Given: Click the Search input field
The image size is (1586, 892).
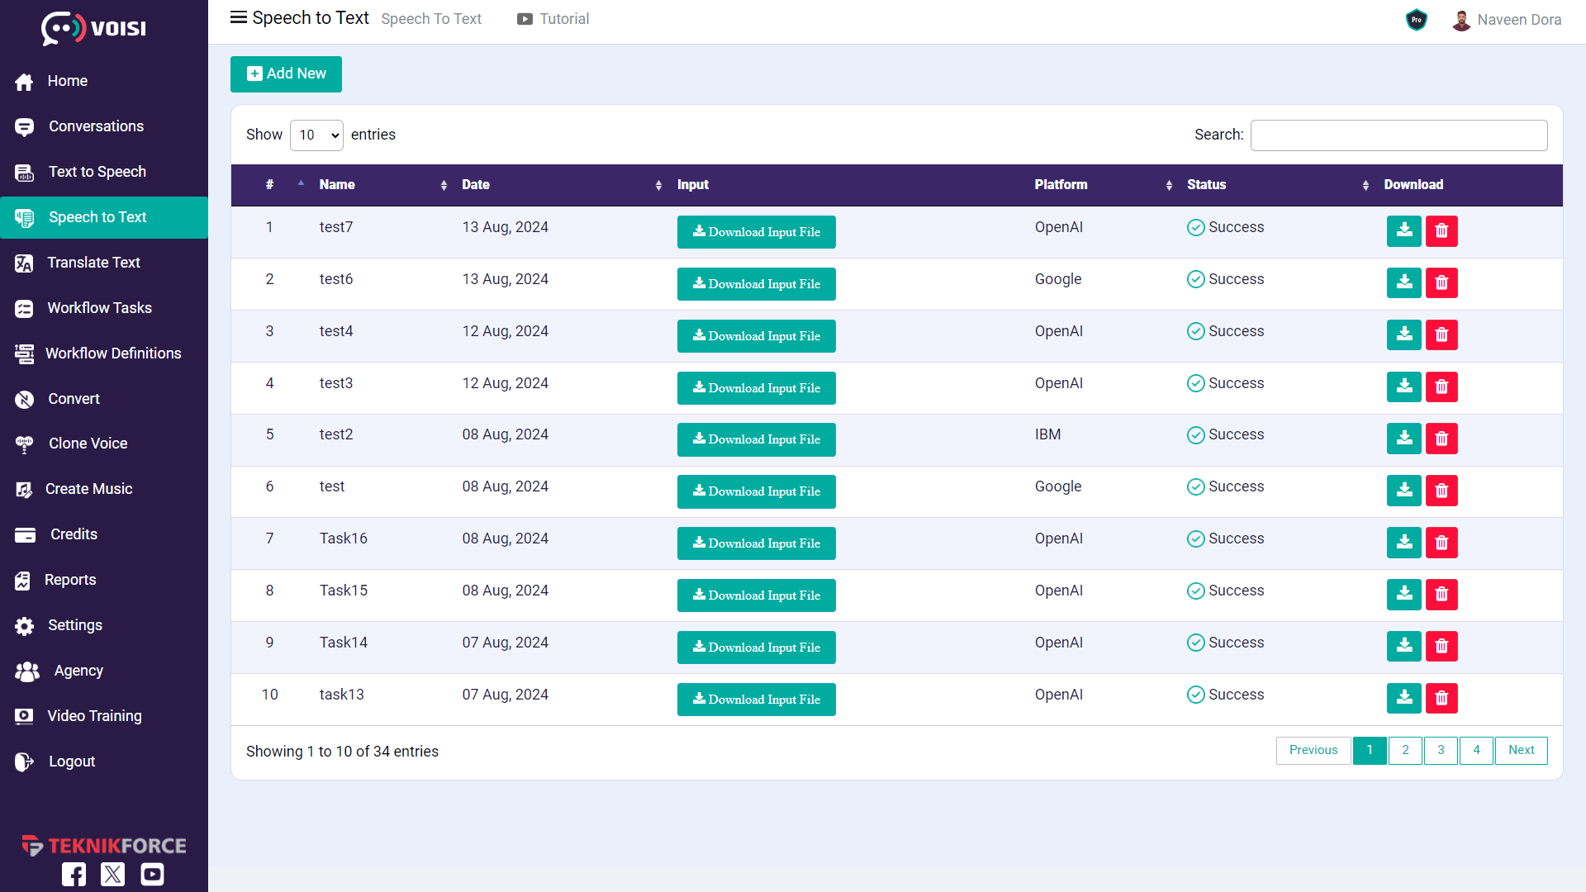Looking at the screenshot, I should click(1398, 135).
